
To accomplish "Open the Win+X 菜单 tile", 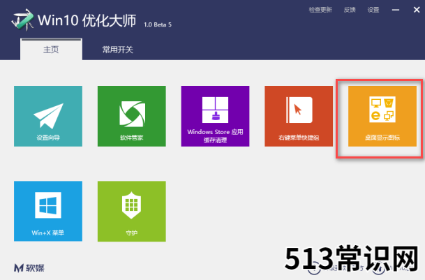I will (x=48, y=211).
